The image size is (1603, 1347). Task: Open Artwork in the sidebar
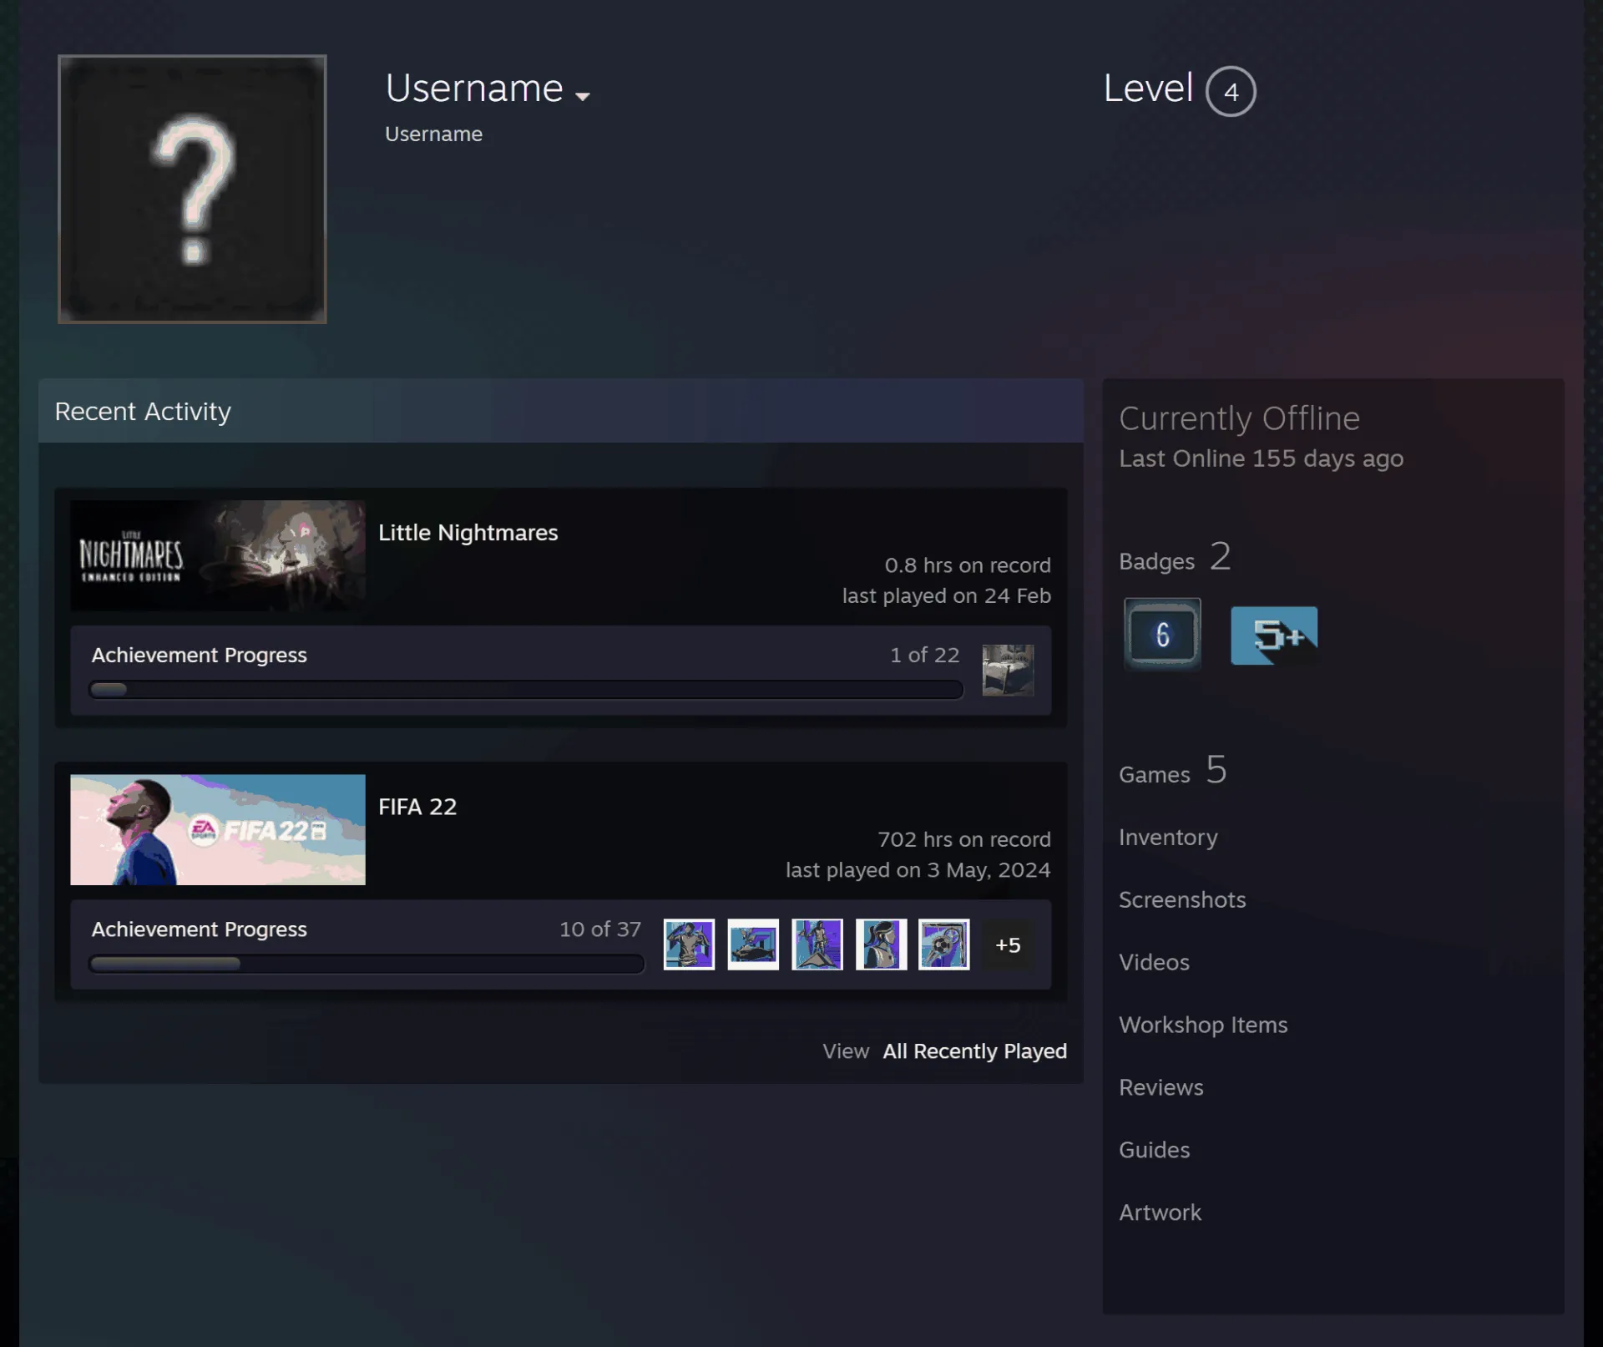click(1160, 1213)
